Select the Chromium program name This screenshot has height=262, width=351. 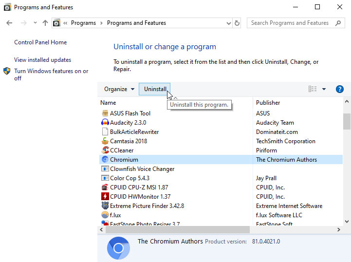124,159
